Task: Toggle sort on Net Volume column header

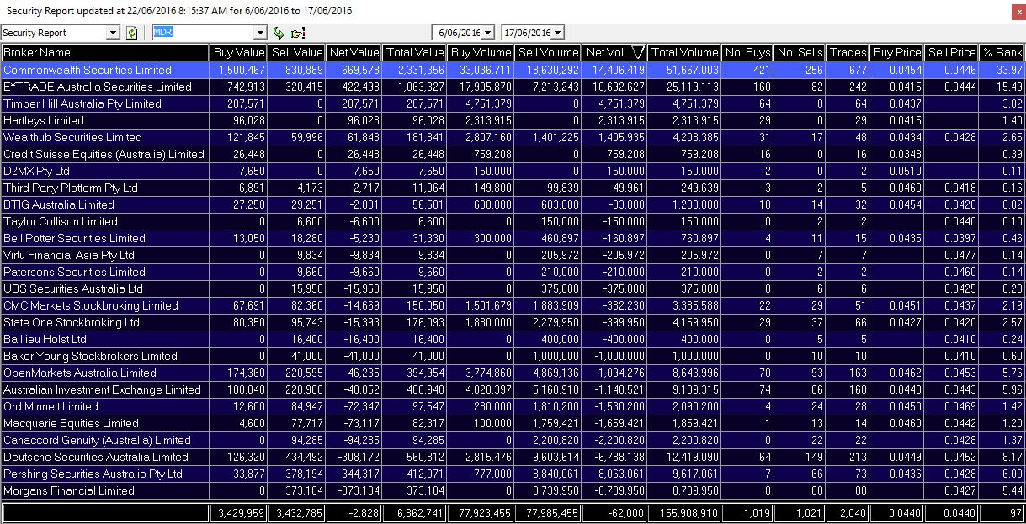Action: pyautogui.click(x=615, y=52)
